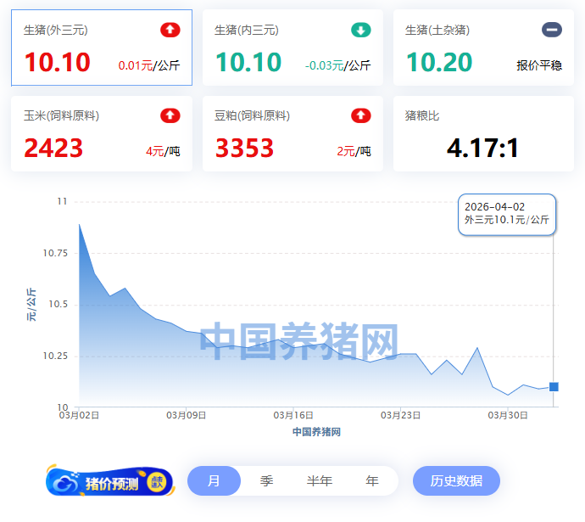
Task: Click the yellow round badge on 猪价预测
Action: click(157, 482)
